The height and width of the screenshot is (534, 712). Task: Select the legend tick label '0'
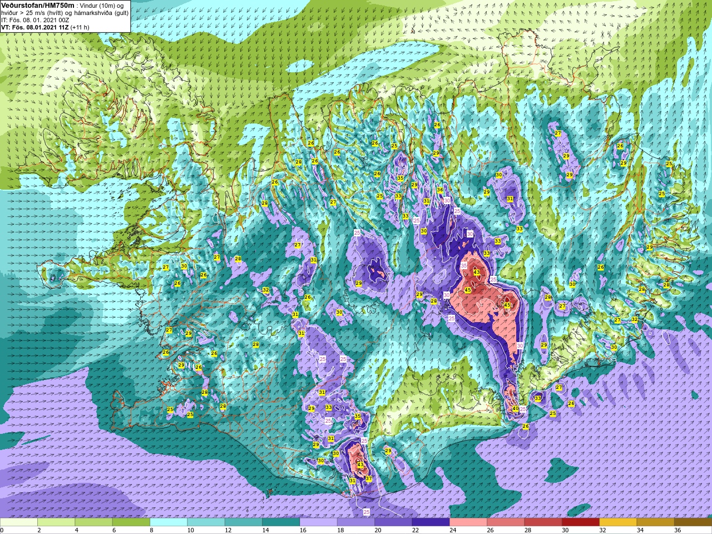[2, 530]
